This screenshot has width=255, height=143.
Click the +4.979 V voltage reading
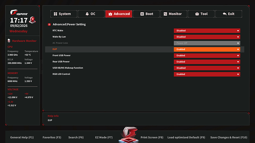click(29, 97)
